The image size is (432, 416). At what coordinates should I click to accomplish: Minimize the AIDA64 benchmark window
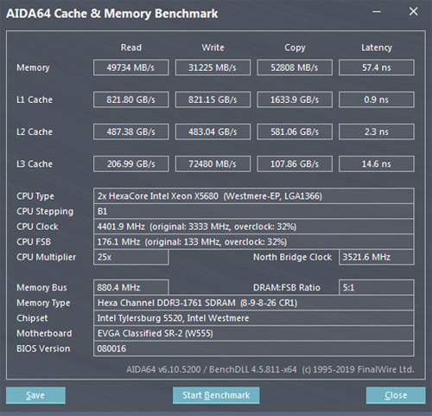[x=377, y=12]
